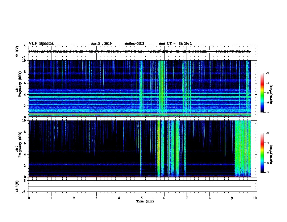
Task: Click the ch.2 frequency tick label "2"
Action: [25, 166]
